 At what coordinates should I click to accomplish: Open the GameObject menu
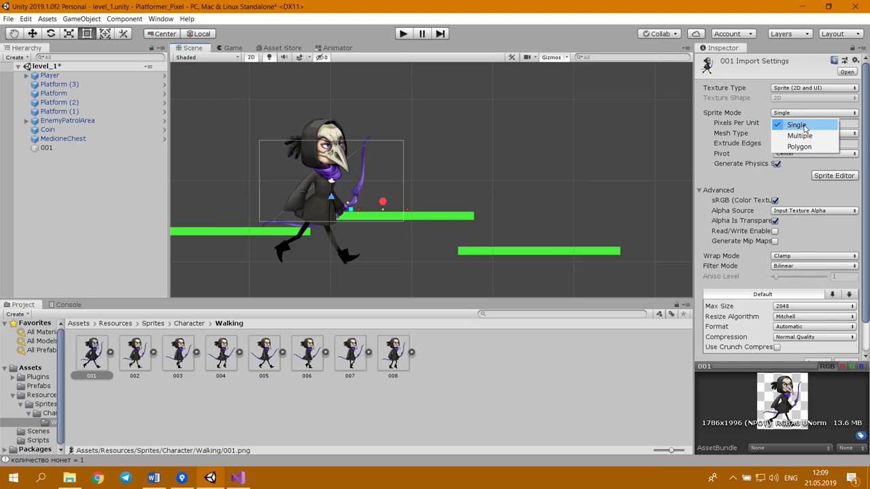[x=81, y=19]
